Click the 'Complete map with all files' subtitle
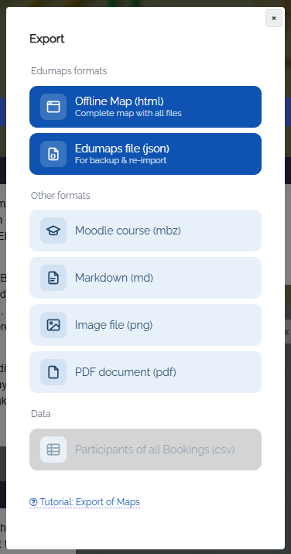The width and height of the screenshot is (291, 554). (x=128, y=114)
